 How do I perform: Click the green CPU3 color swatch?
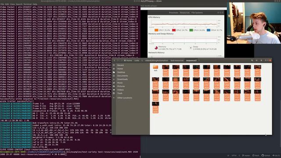coord(191,30)
